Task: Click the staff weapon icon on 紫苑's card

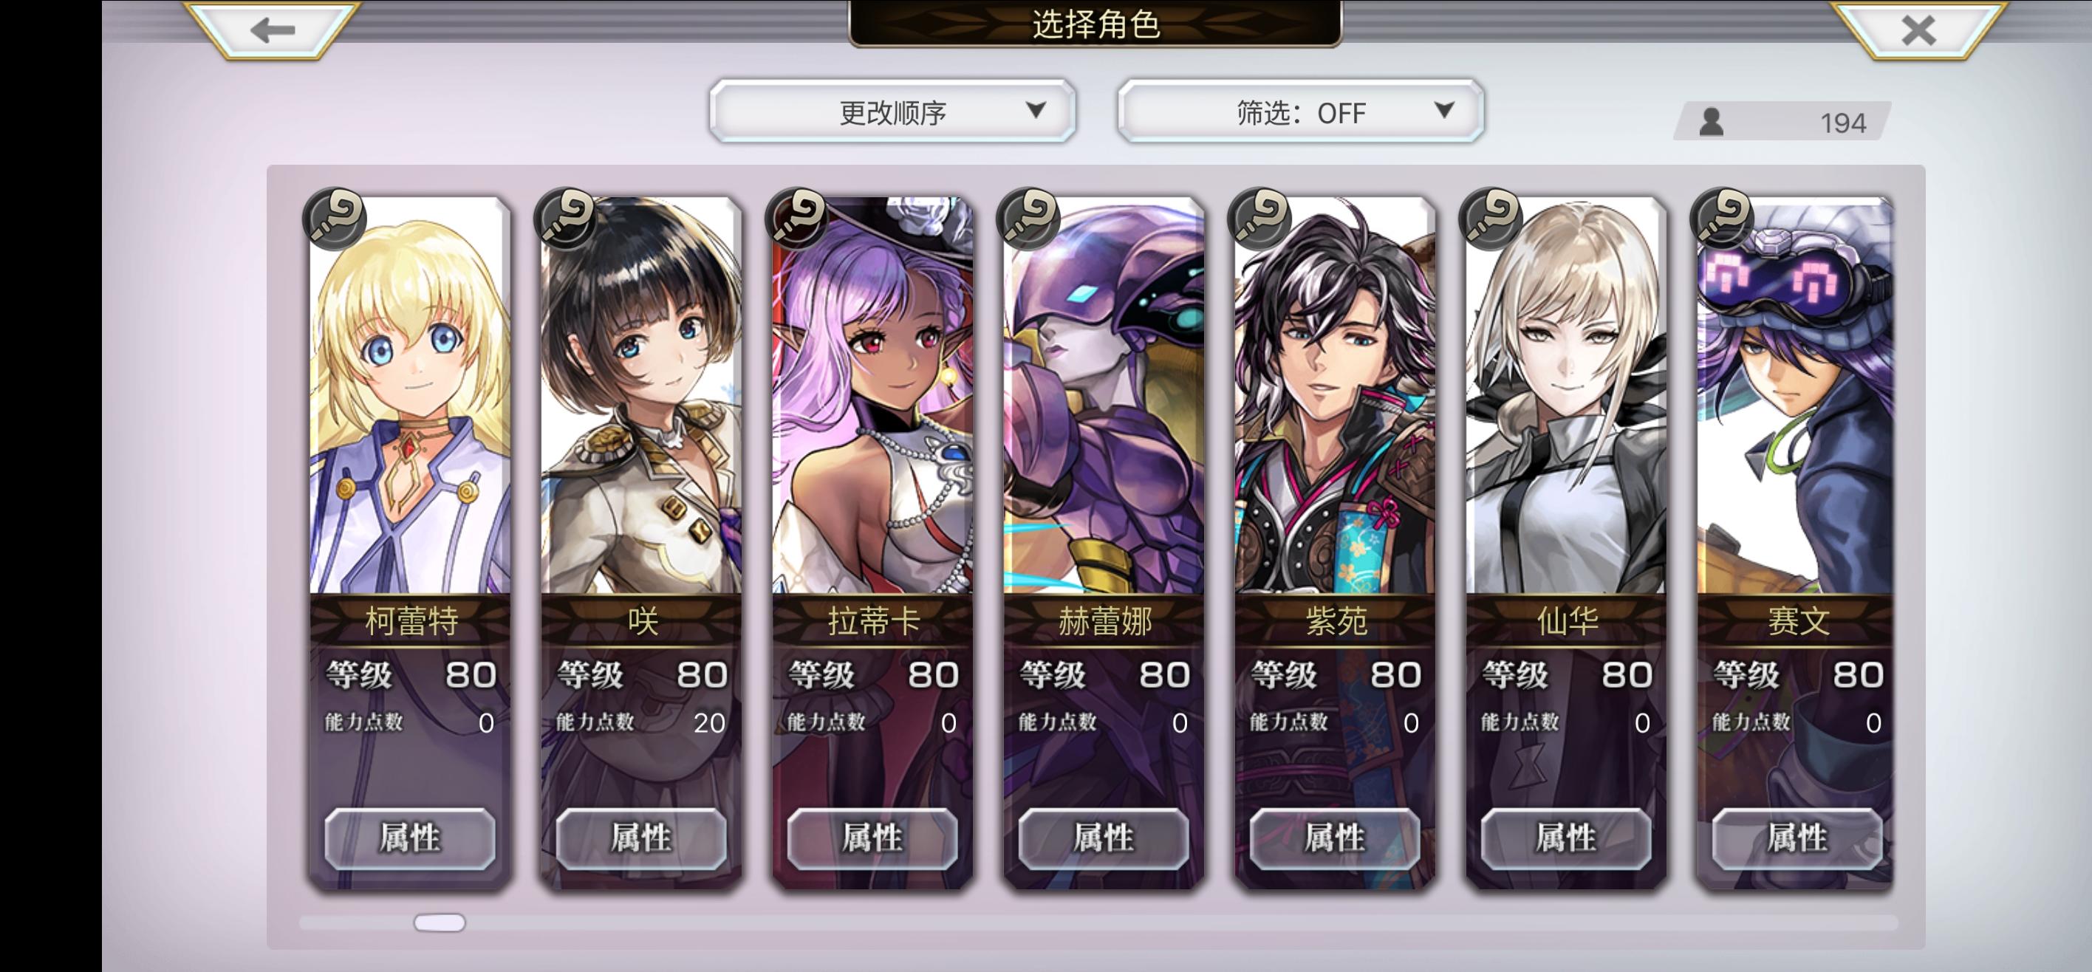Action: pyautogui.click(x=1259, y=218)
